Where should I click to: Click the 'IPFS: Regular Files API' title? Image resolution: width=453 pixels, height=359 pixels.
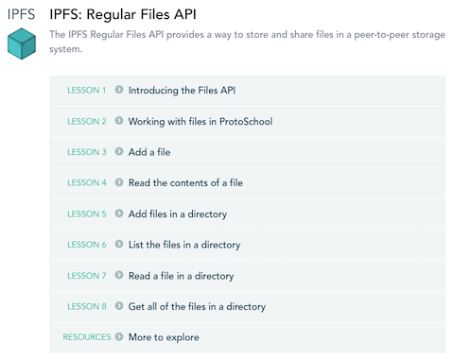click(123, 14)
